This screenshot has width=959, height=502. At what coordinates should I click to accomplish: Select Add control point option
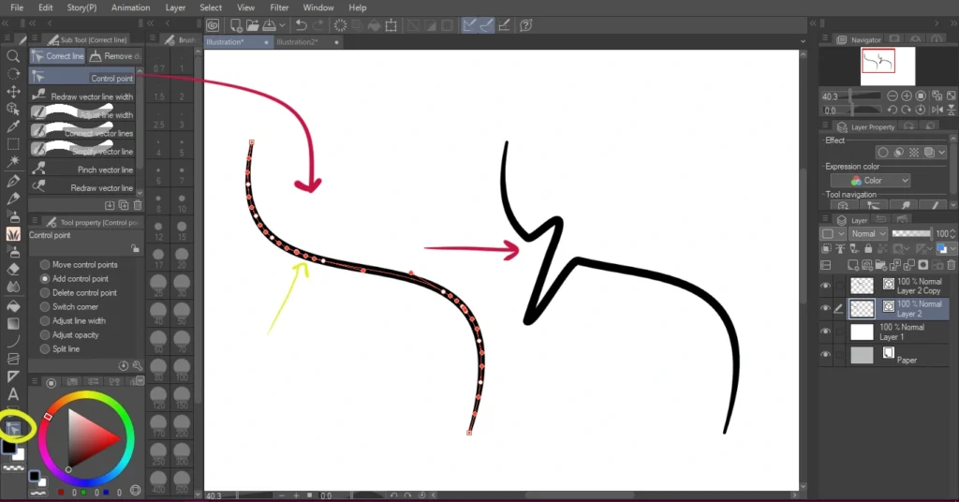[74, 279]
